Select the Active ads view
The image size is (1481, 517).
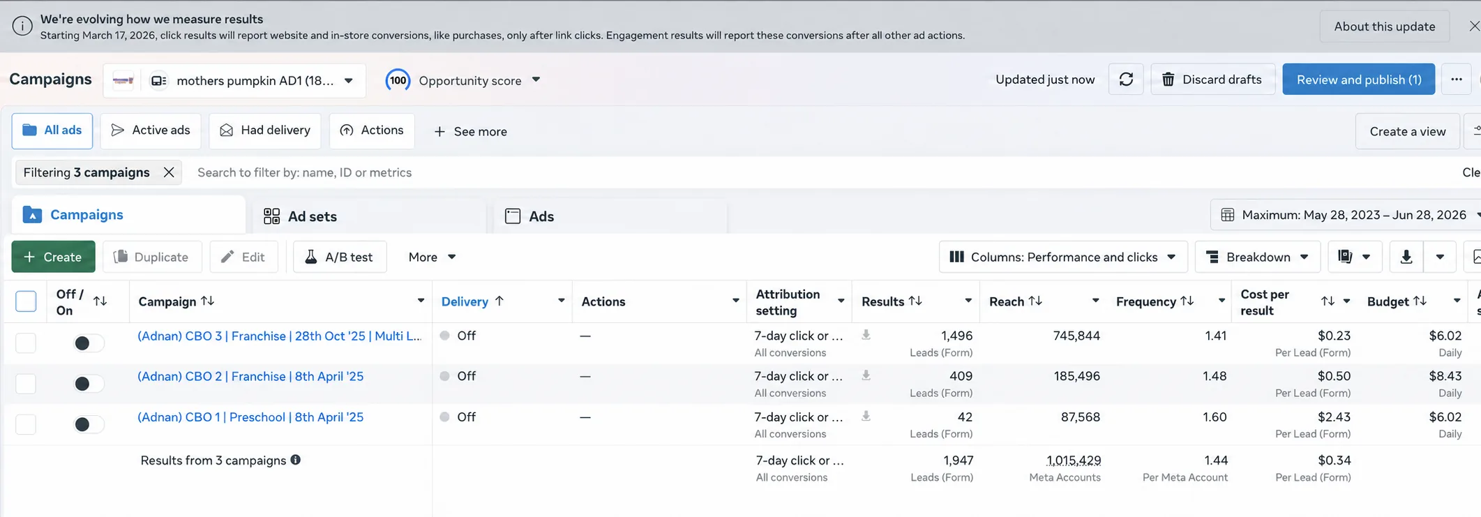151,130
